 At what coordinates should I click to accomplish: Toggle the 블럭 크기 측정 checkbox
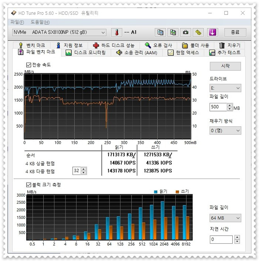click(x=28, y=185)
